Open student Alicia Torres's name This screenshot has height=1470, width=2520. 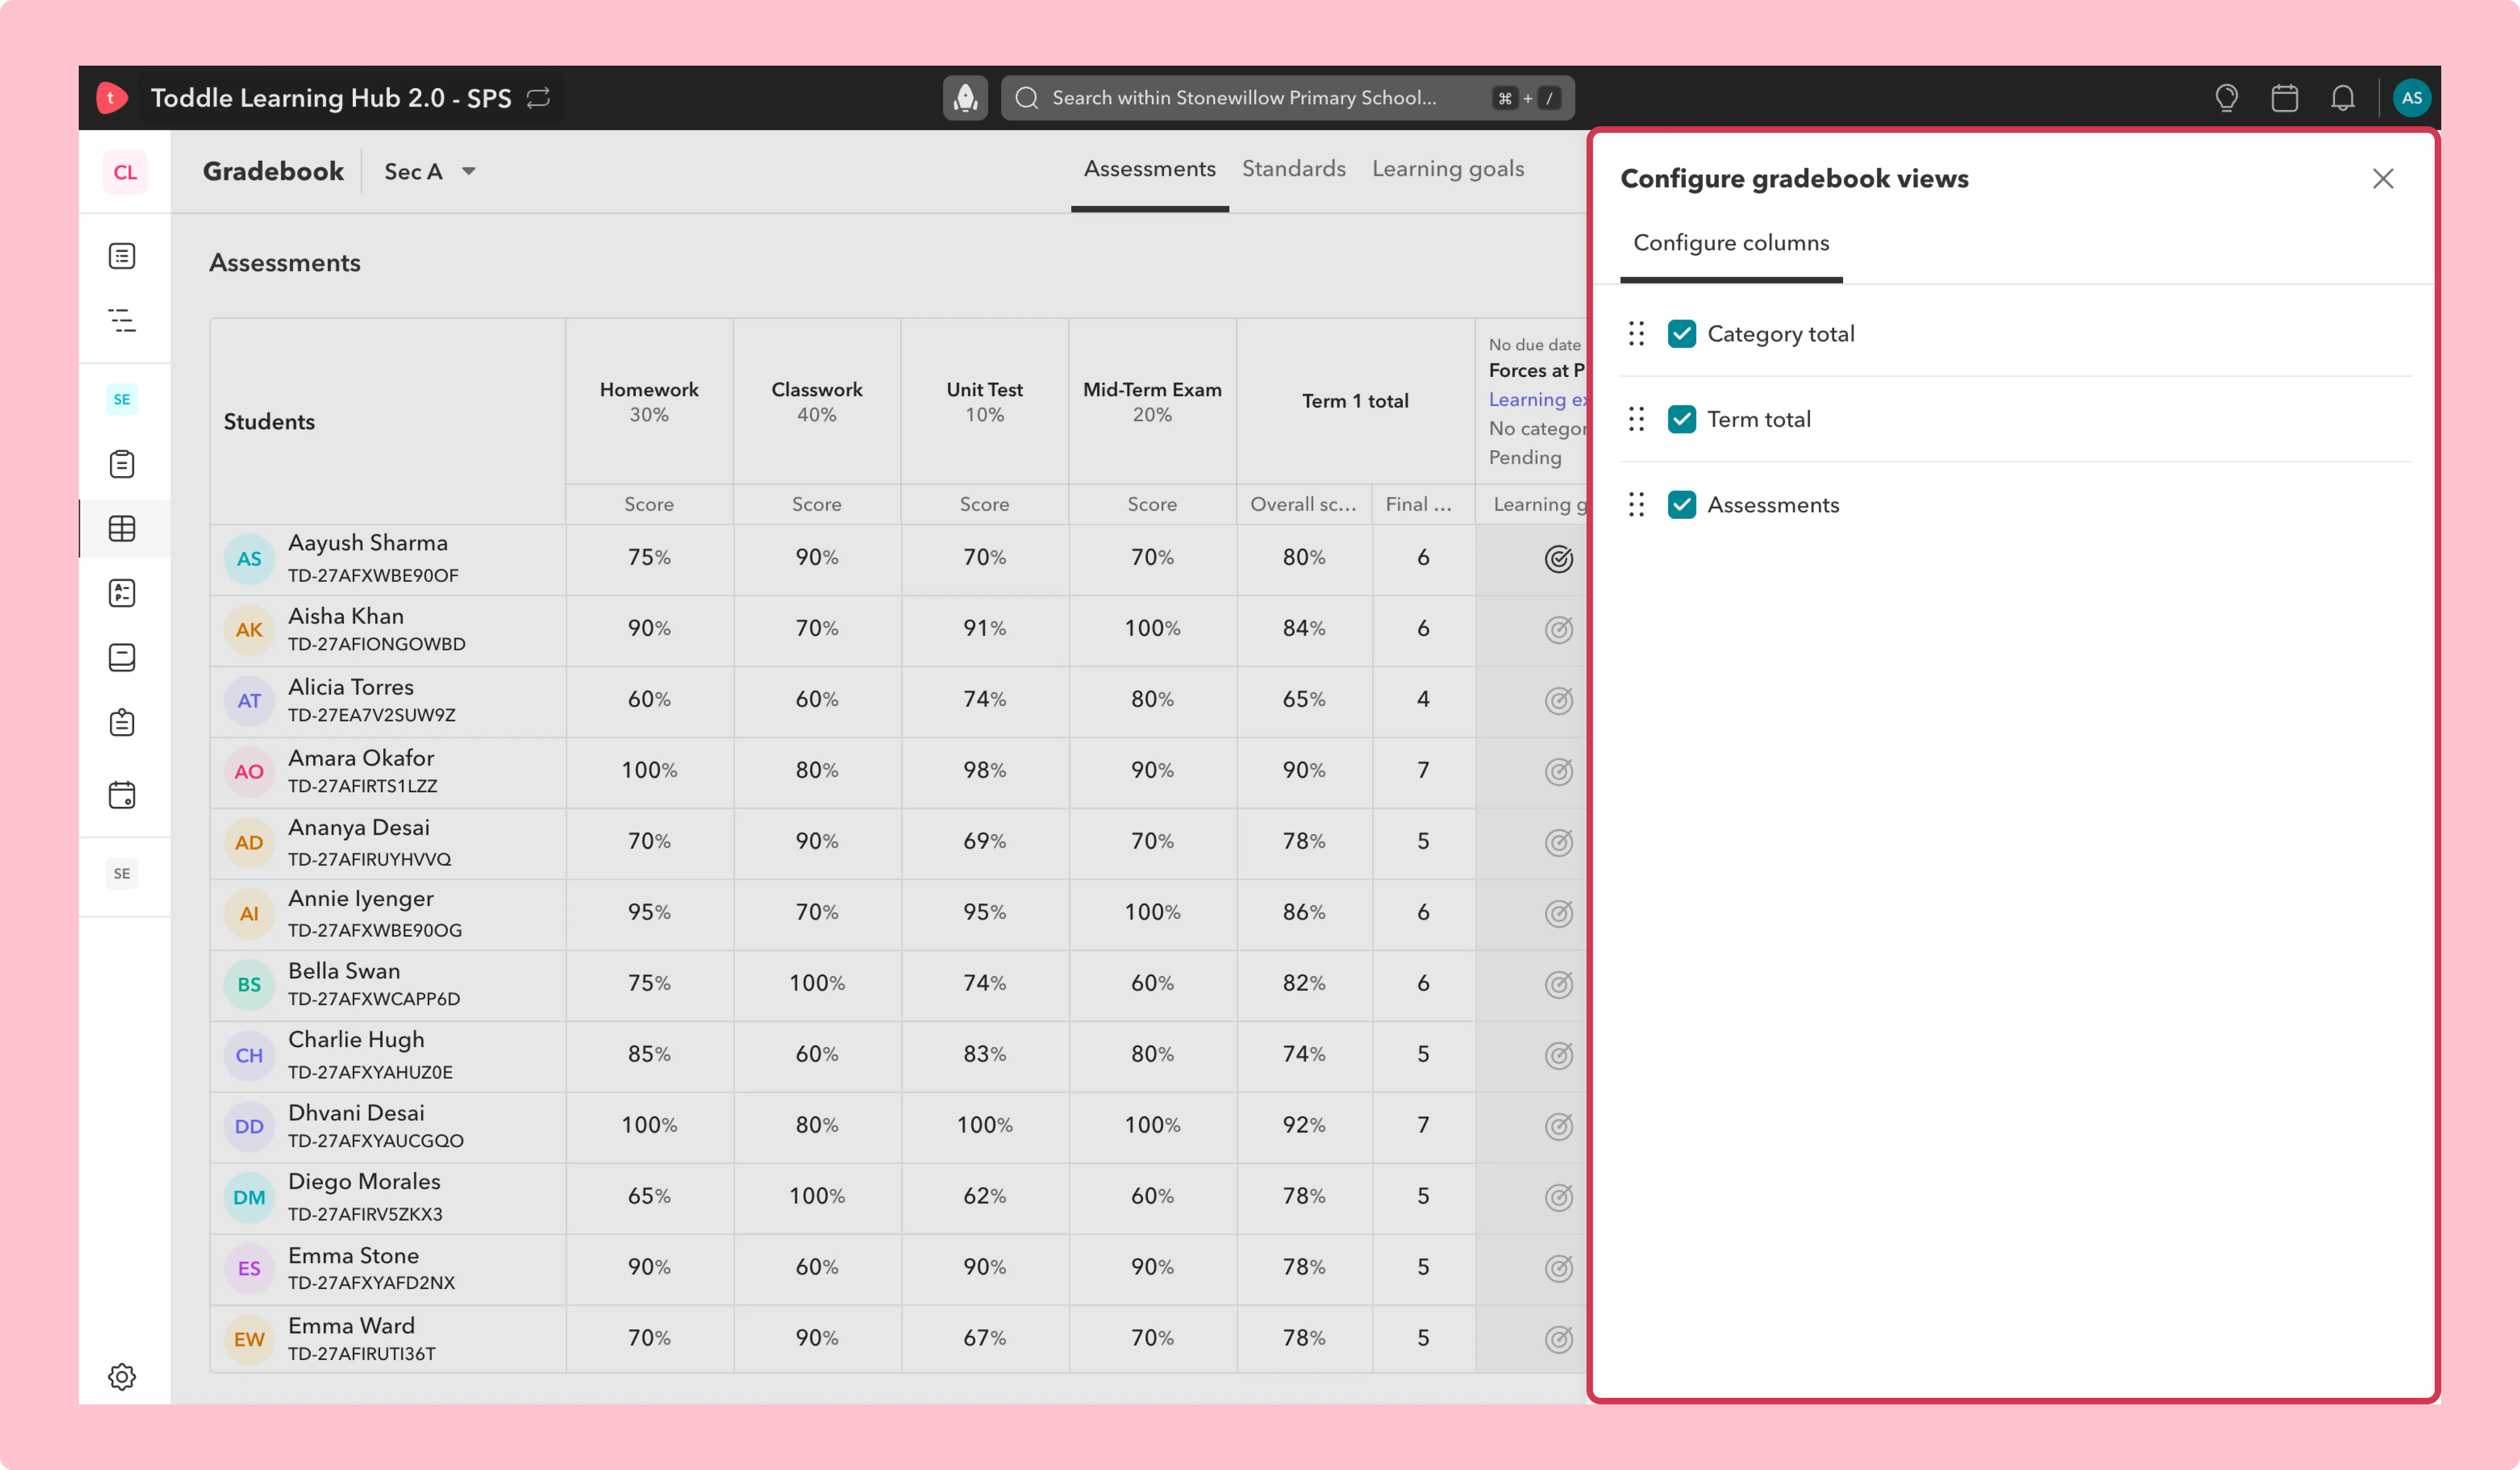pos(351,687)
